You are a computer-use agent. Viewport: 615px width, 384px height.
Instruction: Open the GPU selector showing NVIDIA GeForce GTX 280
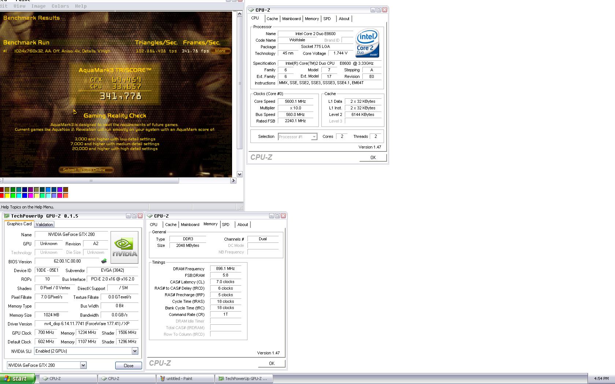pyautogui.click(x=83, y=365)
